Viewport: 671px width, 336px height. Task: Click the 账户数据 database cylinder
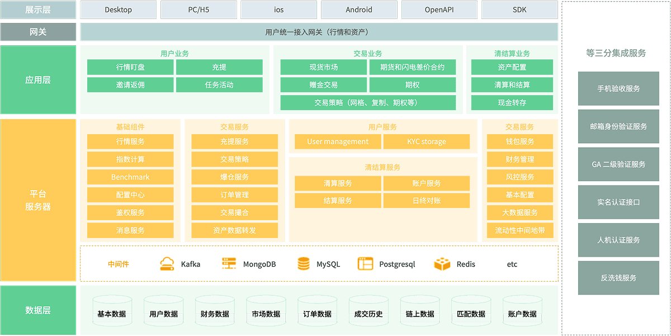click(522, 311)
